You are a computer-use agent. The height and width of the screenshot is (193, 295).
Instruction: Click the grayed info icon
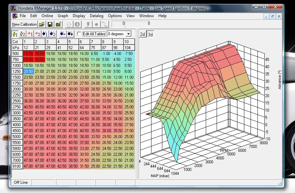77,24
